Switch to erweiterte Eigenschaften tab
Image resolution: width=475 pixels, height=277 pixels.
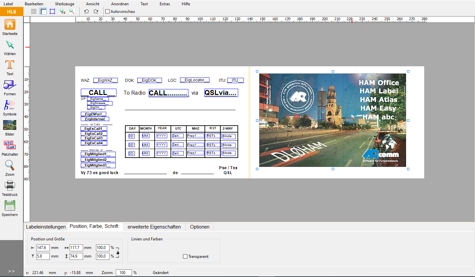(154, 227)
